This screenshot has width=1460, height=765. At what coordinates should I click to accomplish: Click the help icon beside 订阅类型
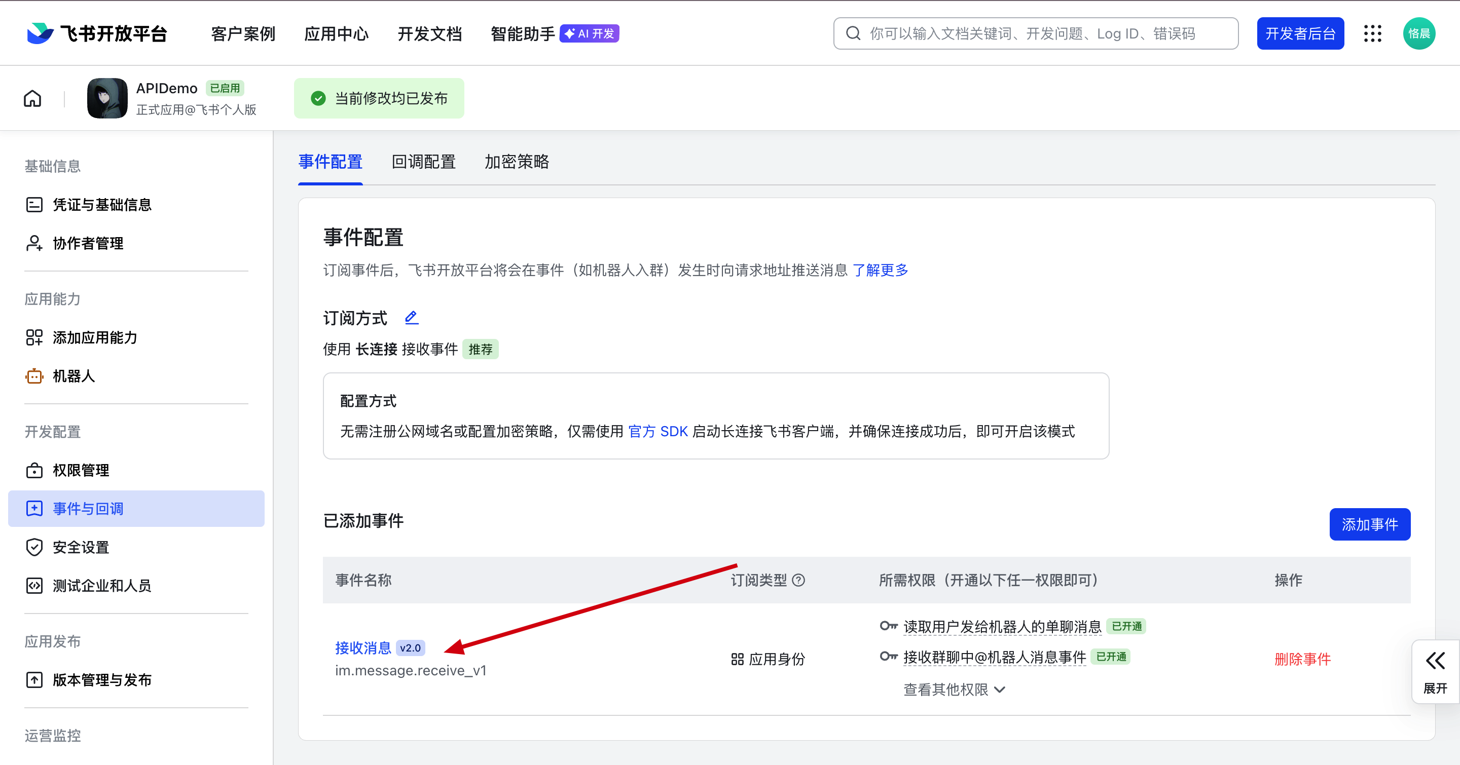pos(798,580)
